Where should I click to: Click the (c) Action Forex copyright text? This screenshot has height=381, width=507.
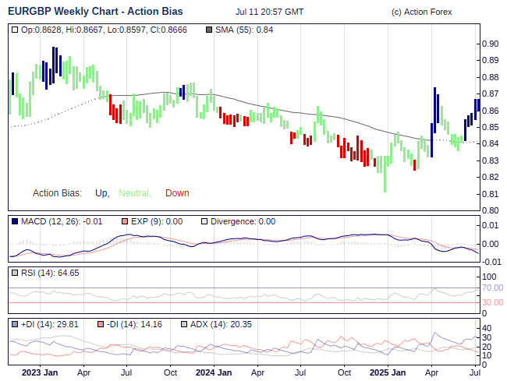click(421, 12)
